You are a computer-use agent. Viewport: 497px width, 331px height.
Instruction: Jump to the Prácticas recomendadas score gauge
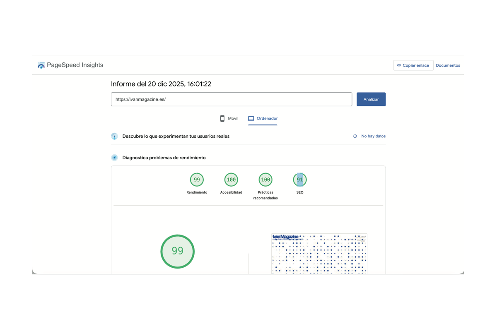point(265,180)
